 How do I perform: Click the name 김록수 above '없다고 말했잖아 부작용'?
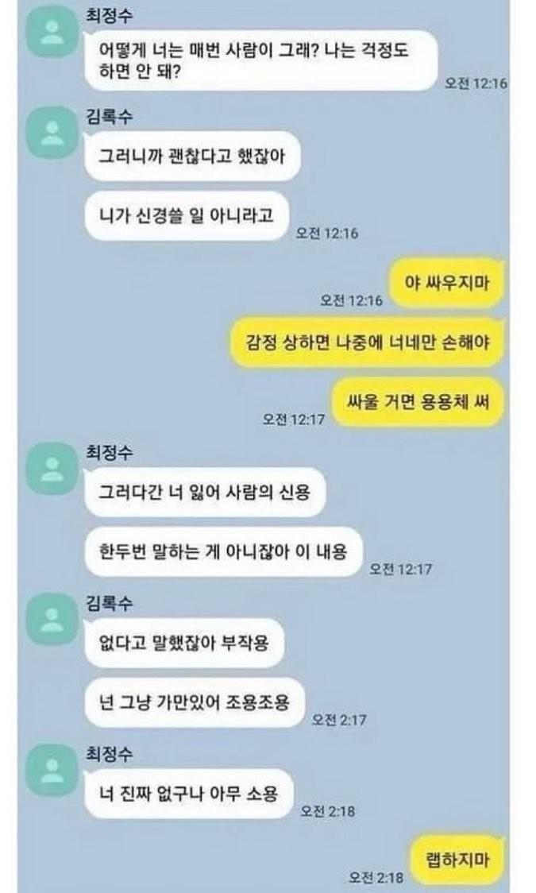tap(110, 602)
